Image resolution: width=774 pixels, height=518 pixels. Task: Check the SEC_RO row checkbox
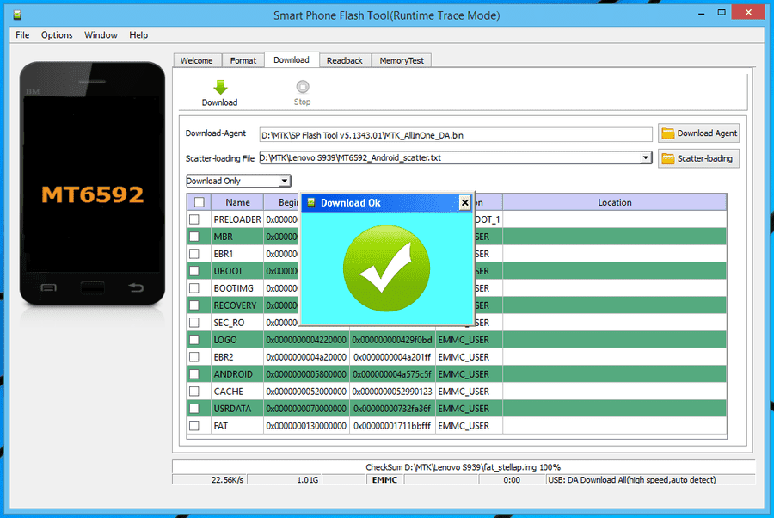pos(194,323)
